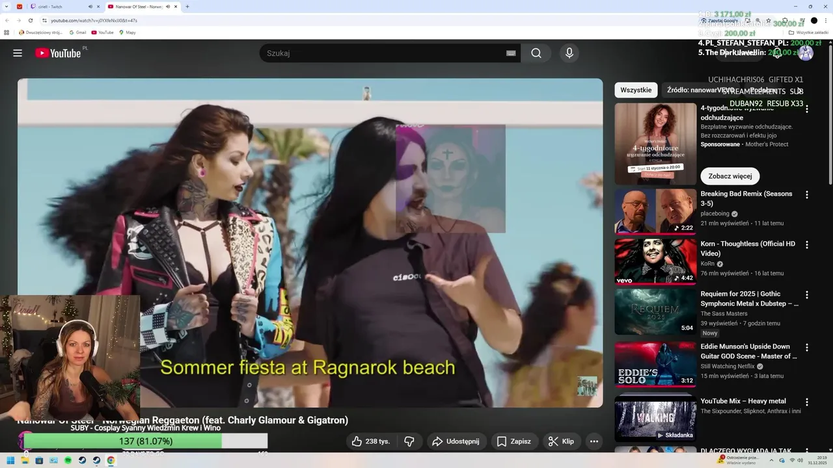Mute the Nanowar Of Steel tab audio
Screen dimensions: 833x468
click(x=169, y=6)
